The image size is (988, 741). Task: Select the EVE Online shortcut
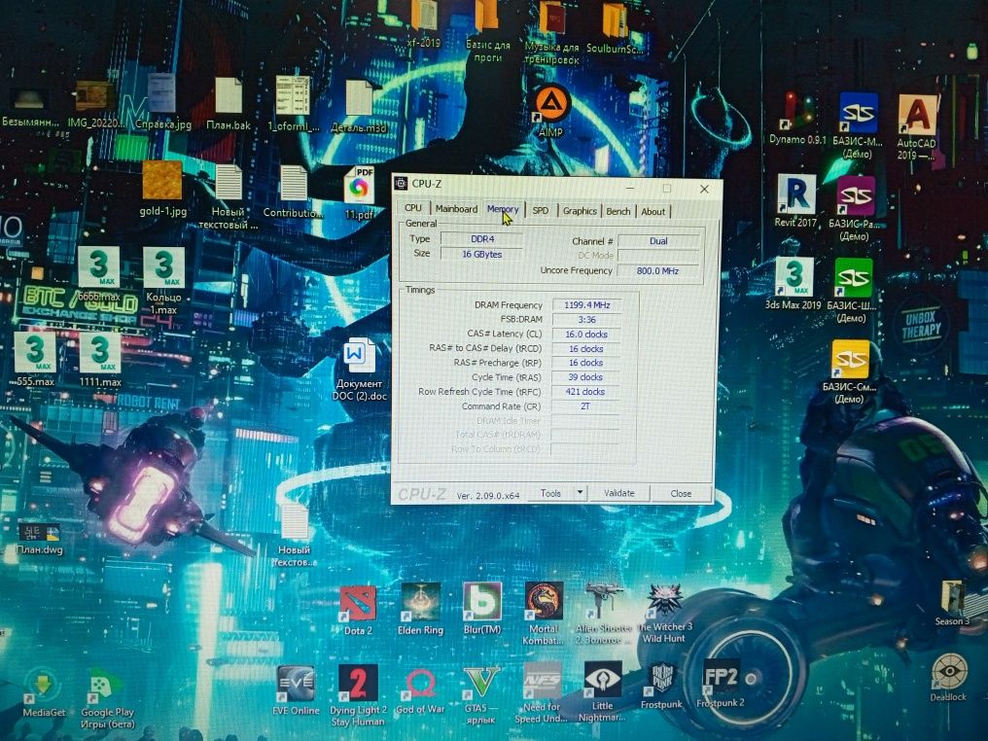(x=296, y=689)
